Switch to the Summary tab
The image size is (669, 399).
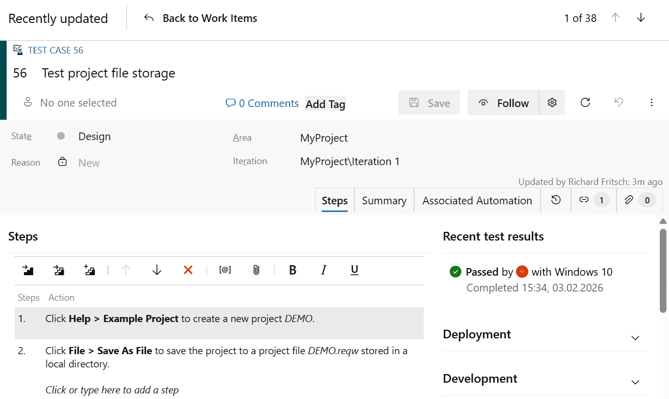click(384, 200)
